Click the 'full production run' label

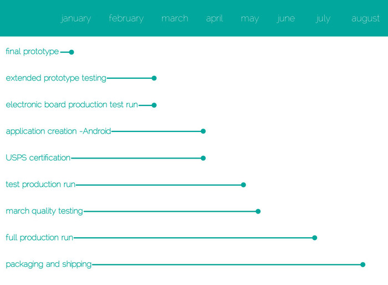pos(39,237)
